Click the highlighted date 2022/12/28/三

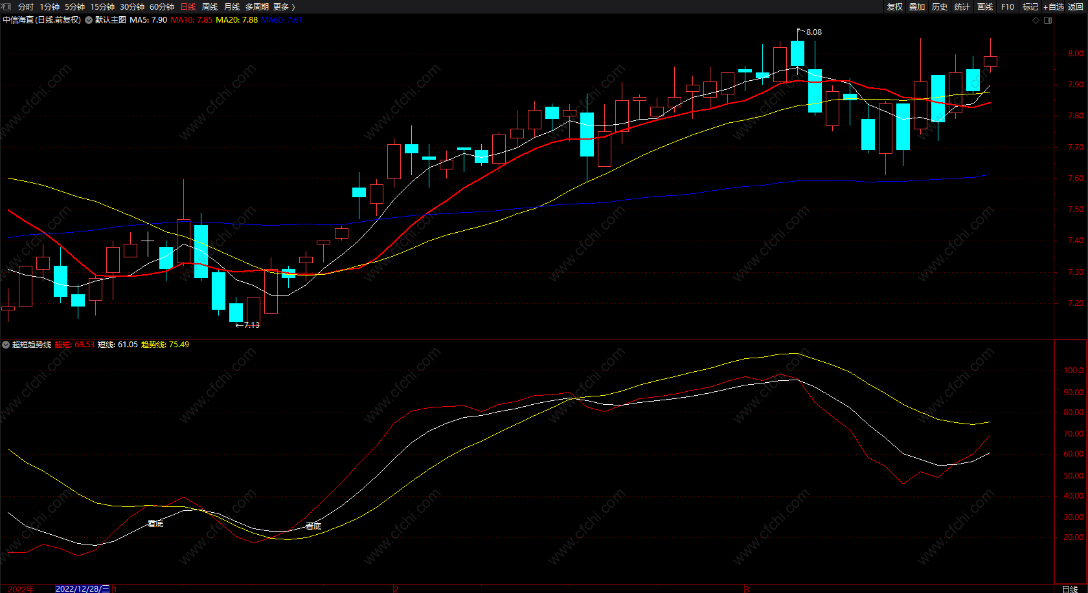pos(83,588)
